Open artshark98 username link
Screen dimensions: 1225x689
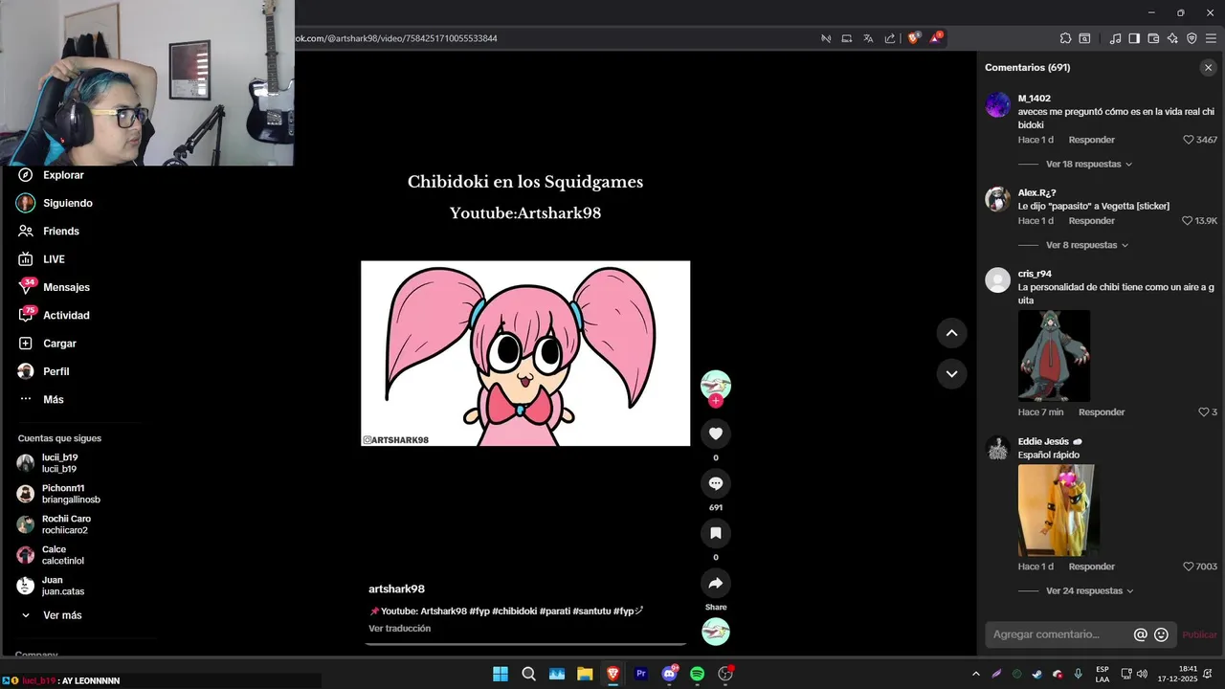(396, 589)
